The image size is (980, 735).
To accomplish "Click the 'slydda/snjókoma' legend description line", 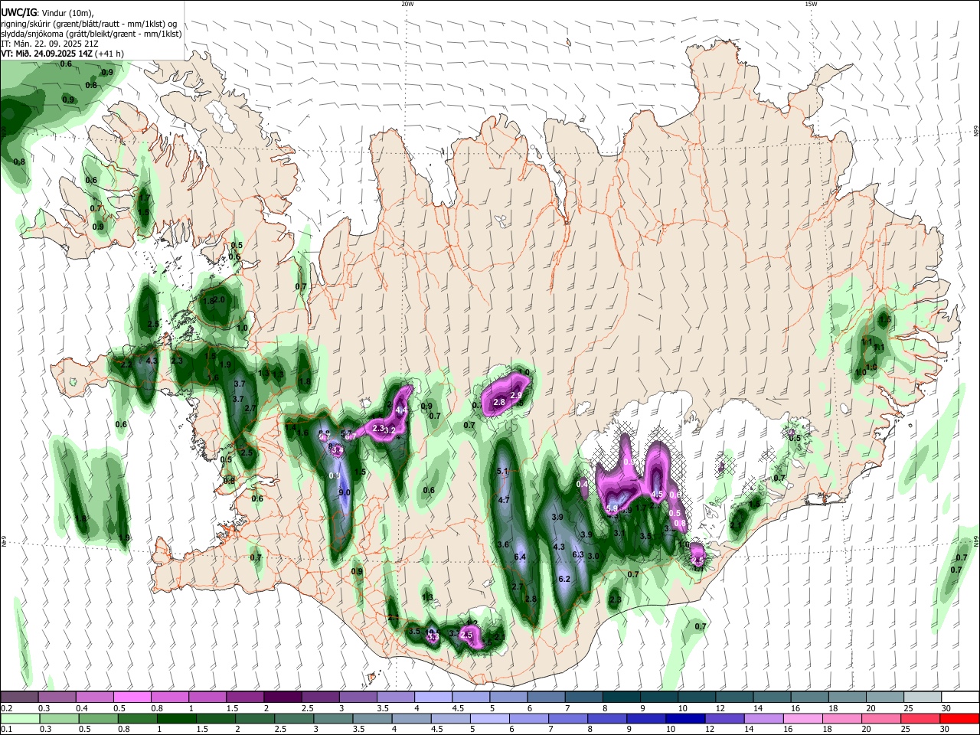I will 91,34.
